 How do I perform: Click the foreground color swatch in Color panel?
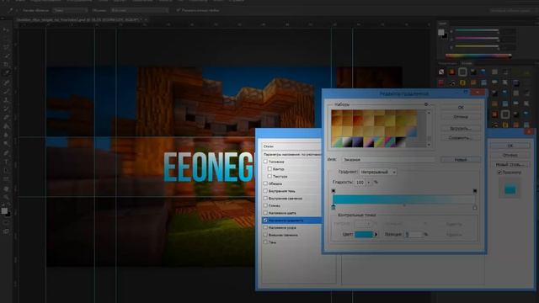441,32
